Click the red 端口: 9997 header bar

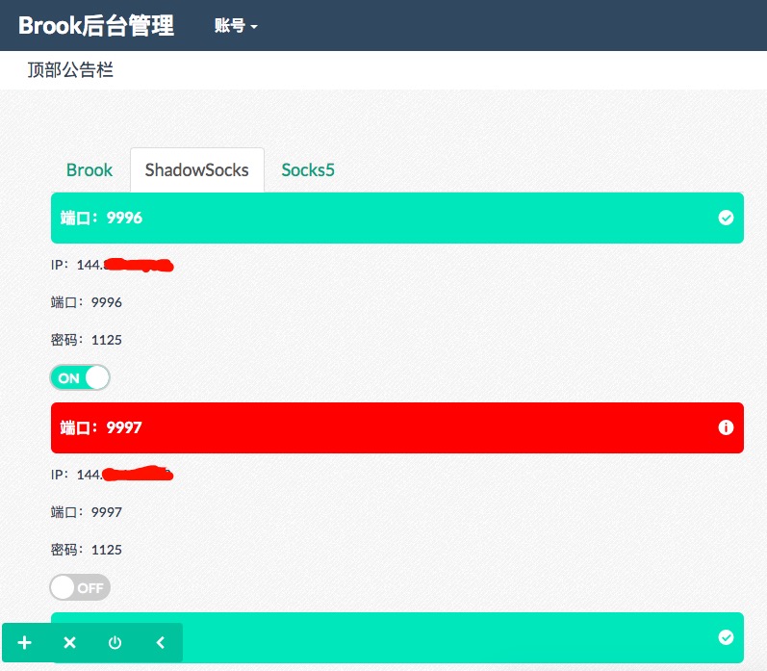click(397, 427)
